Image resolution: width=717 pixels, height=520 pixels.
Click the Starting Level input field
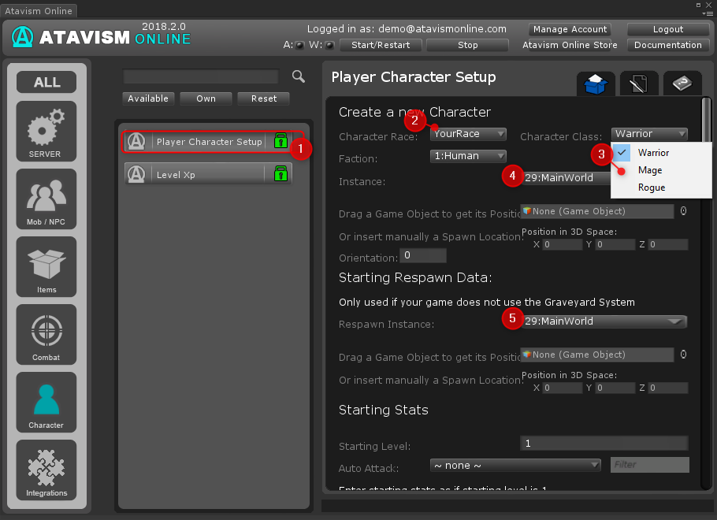(x=604, y=444)
